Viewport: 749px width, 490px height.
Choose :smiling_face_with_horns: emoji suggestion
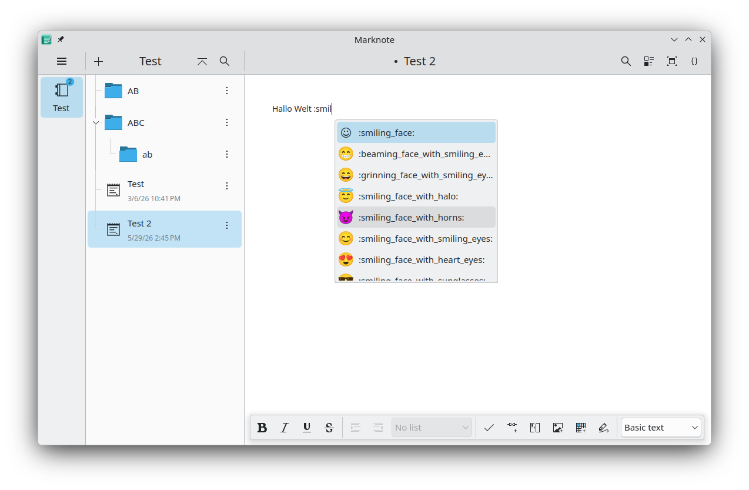416,218
